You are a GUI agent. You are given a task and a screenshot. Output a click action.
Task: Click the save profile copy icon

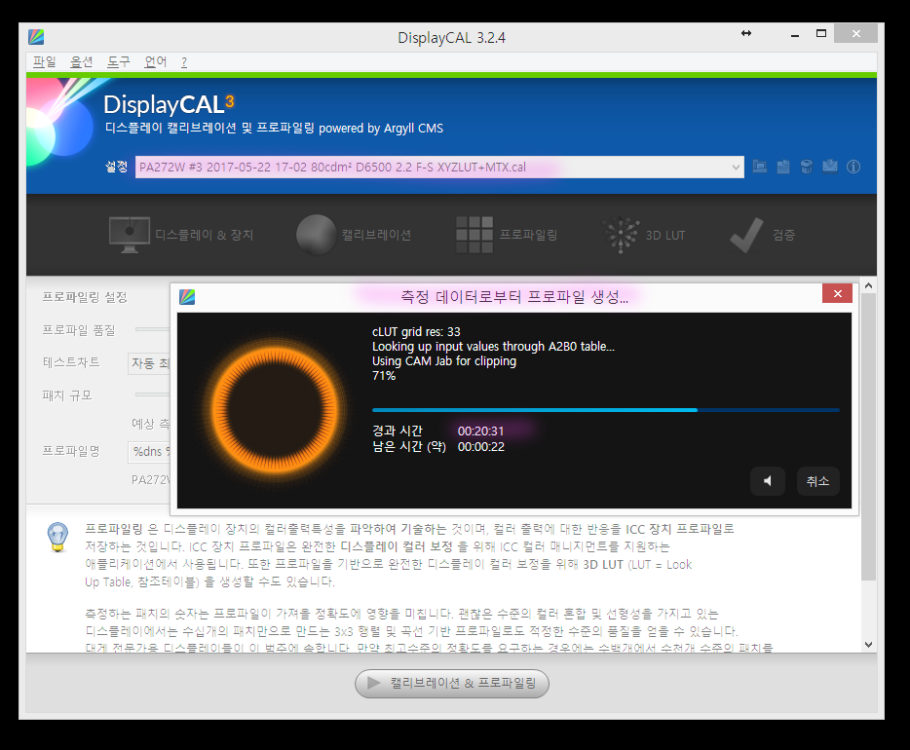coord(783,167)
